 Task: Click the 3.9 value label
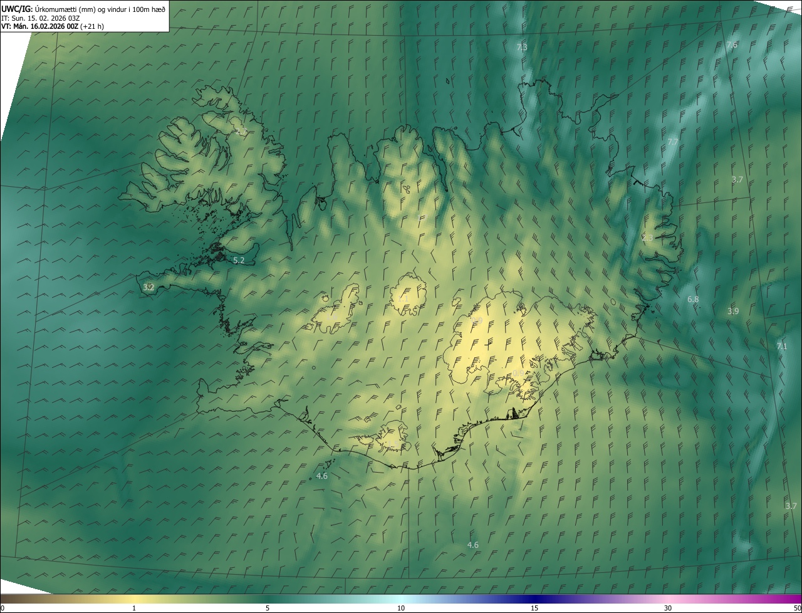(x=733, y=312)
